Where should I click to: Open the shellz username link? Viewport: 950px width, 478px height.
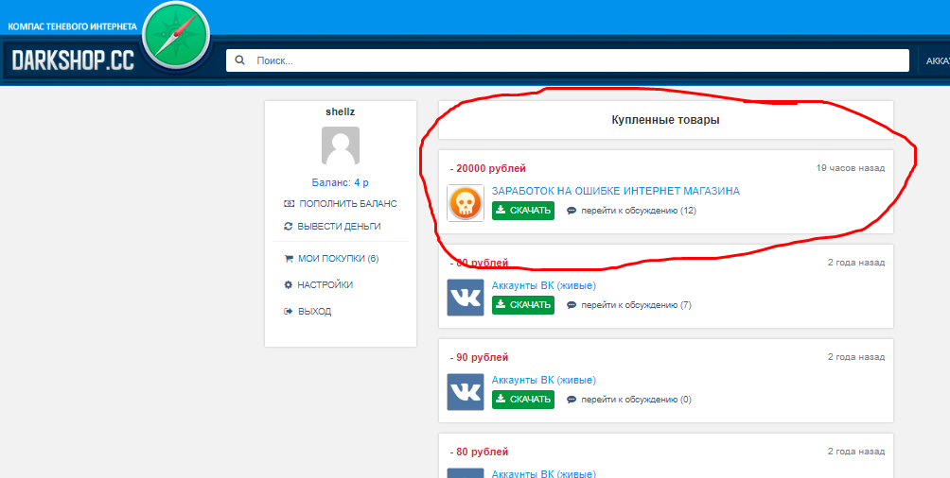341,111
